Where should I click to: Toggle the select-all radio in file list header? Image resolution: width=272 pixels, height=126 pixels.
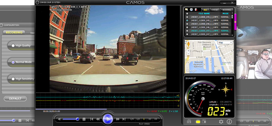[187, 14]
